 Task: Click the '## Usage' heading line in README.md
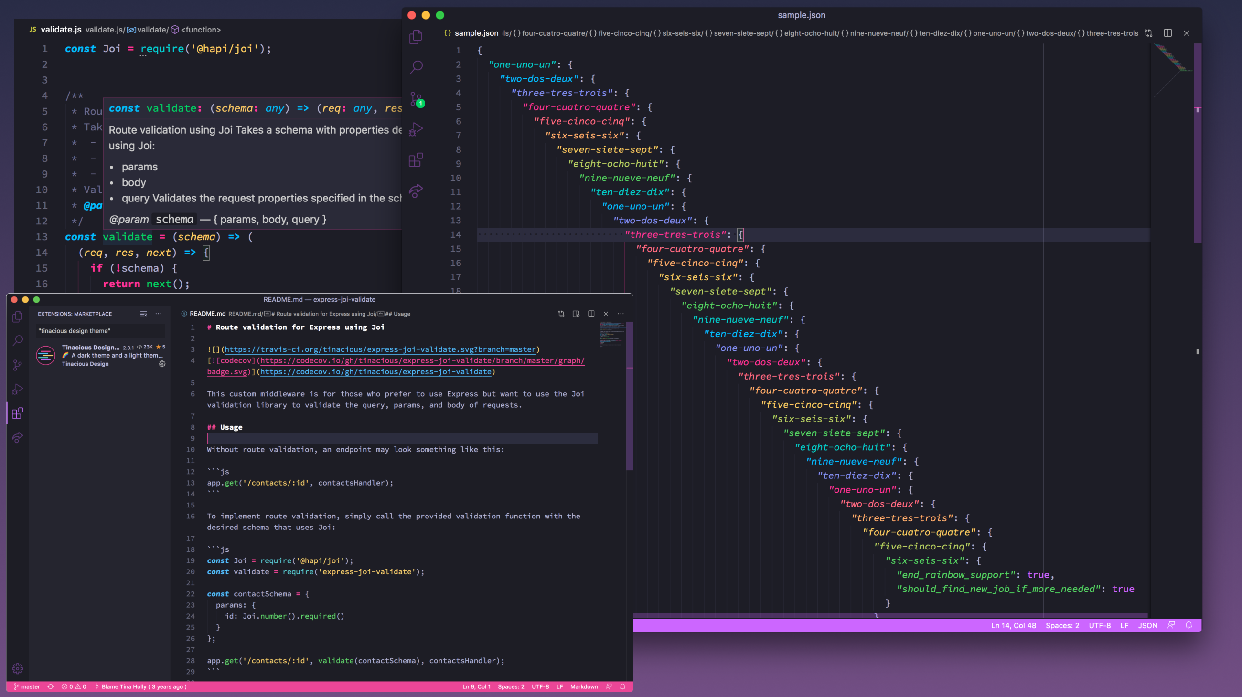tap(225, 427)
